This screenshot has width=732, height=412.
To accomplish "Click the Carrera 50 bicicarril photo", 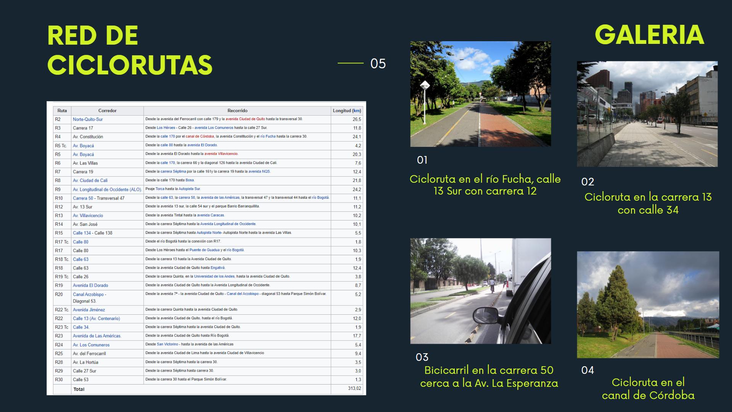I will pos(480,291).
